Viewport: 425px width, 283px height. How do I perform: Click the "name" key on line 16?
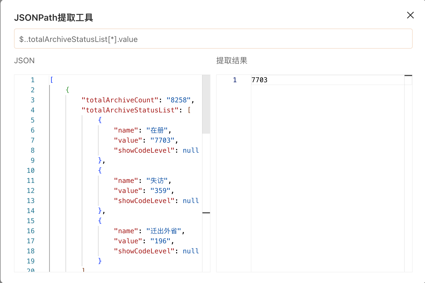[x=126, y=231]
